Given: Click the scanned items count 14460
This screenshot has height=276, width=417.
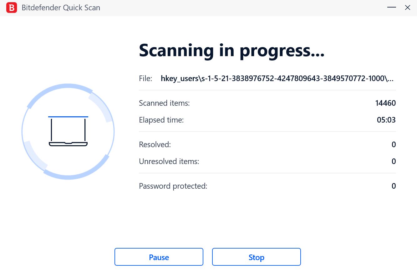Looking at the screenshot, I should coord(385,103).
